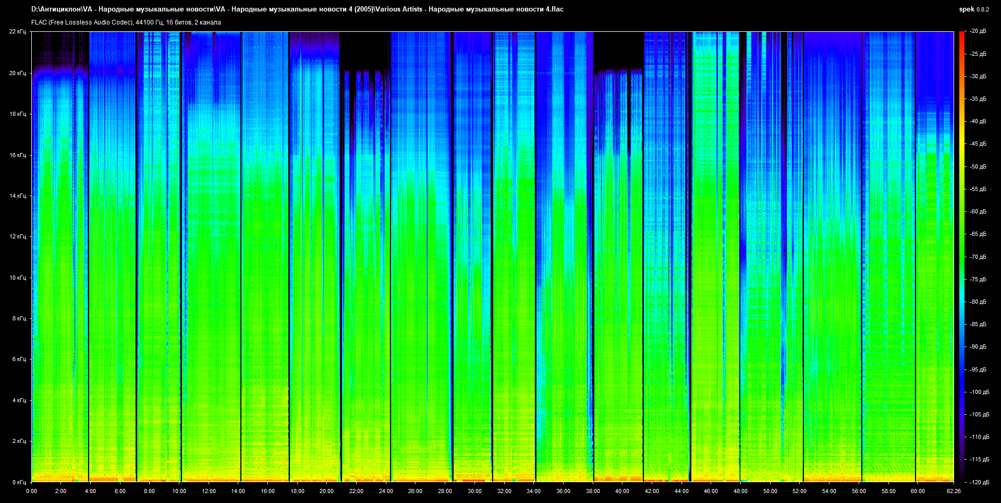Click the spek 0.8.2 version label

973,9
